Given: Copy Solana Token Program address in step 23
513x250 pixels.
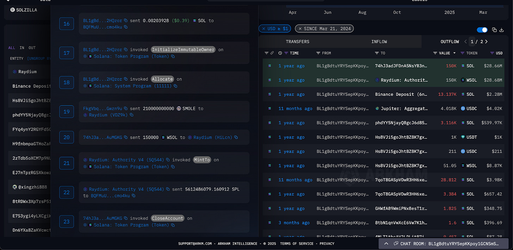Looking at the screenshot, I should pos(173,225).
